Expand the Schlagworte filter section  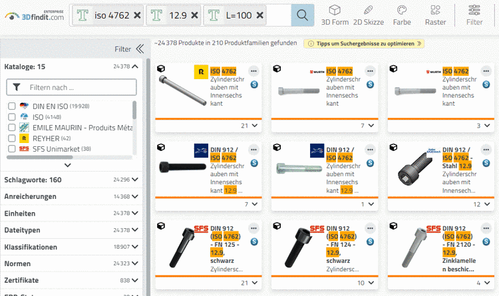point(135,180)
